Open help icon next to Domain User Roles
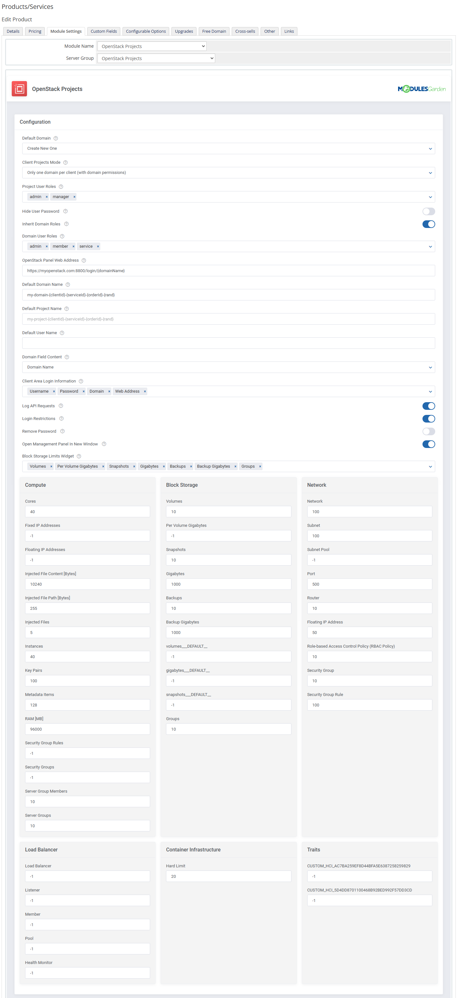 click(x=62, y=236)
